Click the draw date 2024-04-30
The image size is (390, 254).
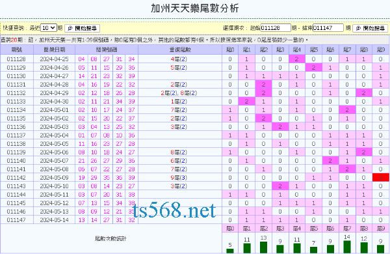click(x=54, y=102)
